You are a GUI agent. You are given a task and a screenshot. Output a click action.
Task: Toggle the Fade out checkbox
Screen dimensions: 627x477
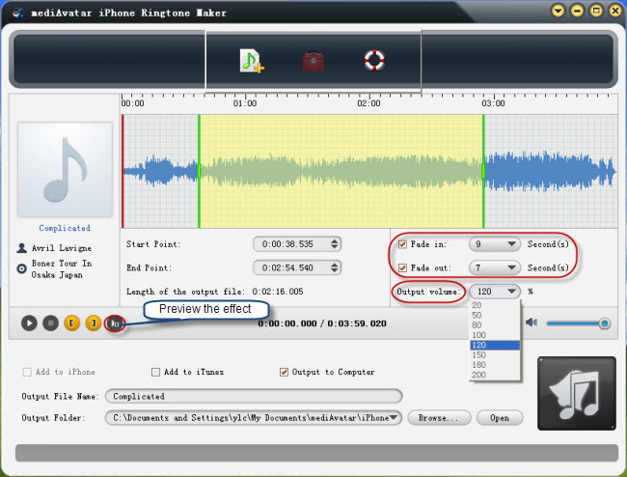[402, 267]
